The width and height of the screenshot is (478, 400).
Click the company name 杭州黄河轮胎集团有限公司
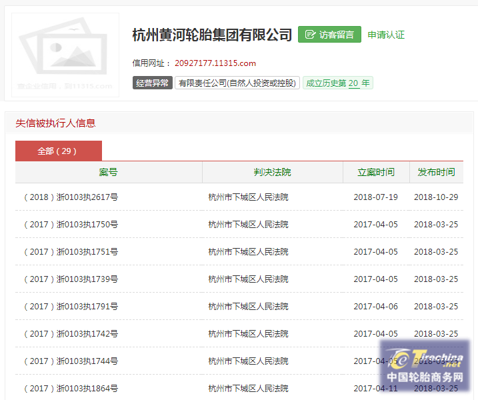(x=212, y=35)
